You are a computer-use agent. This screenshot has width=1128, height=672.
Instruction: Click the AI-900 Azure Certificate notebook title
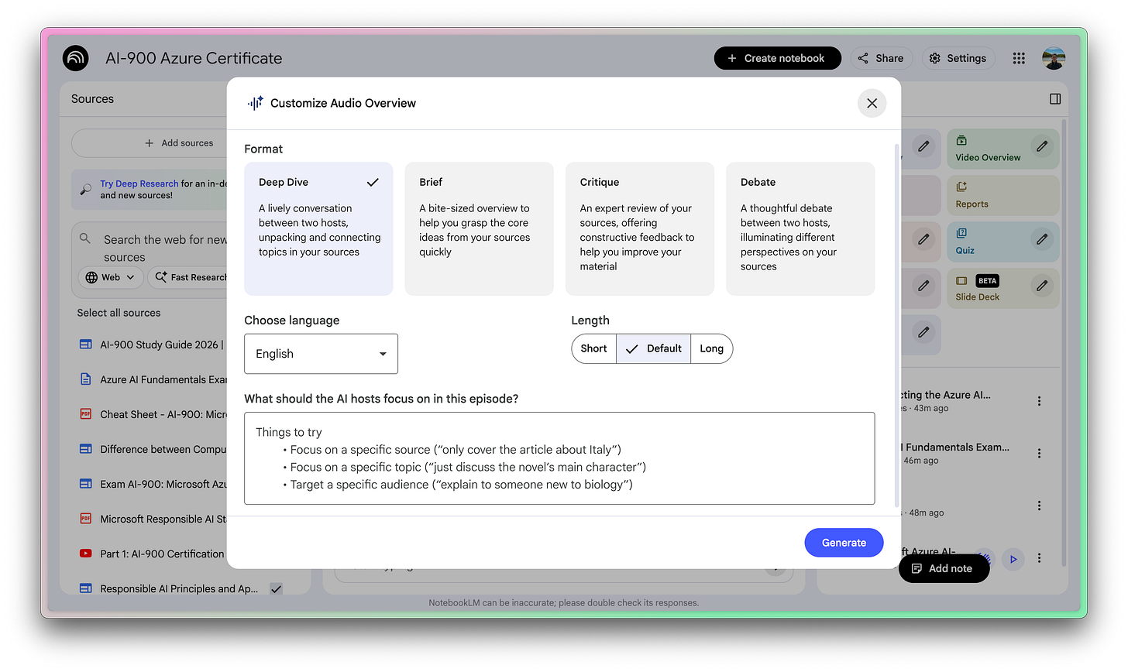(194, 58)
